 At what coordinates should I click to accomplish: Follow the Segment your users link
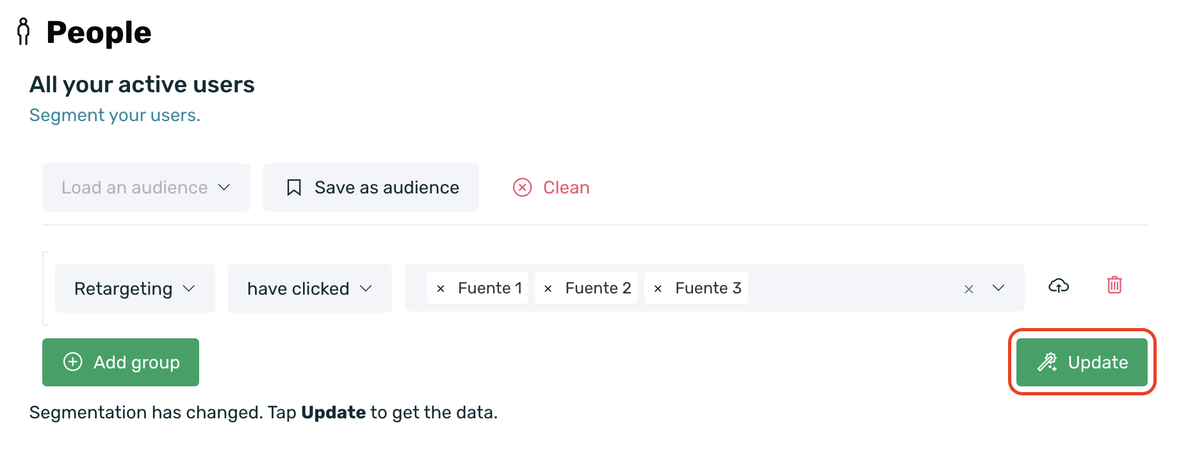pos(115,115)
